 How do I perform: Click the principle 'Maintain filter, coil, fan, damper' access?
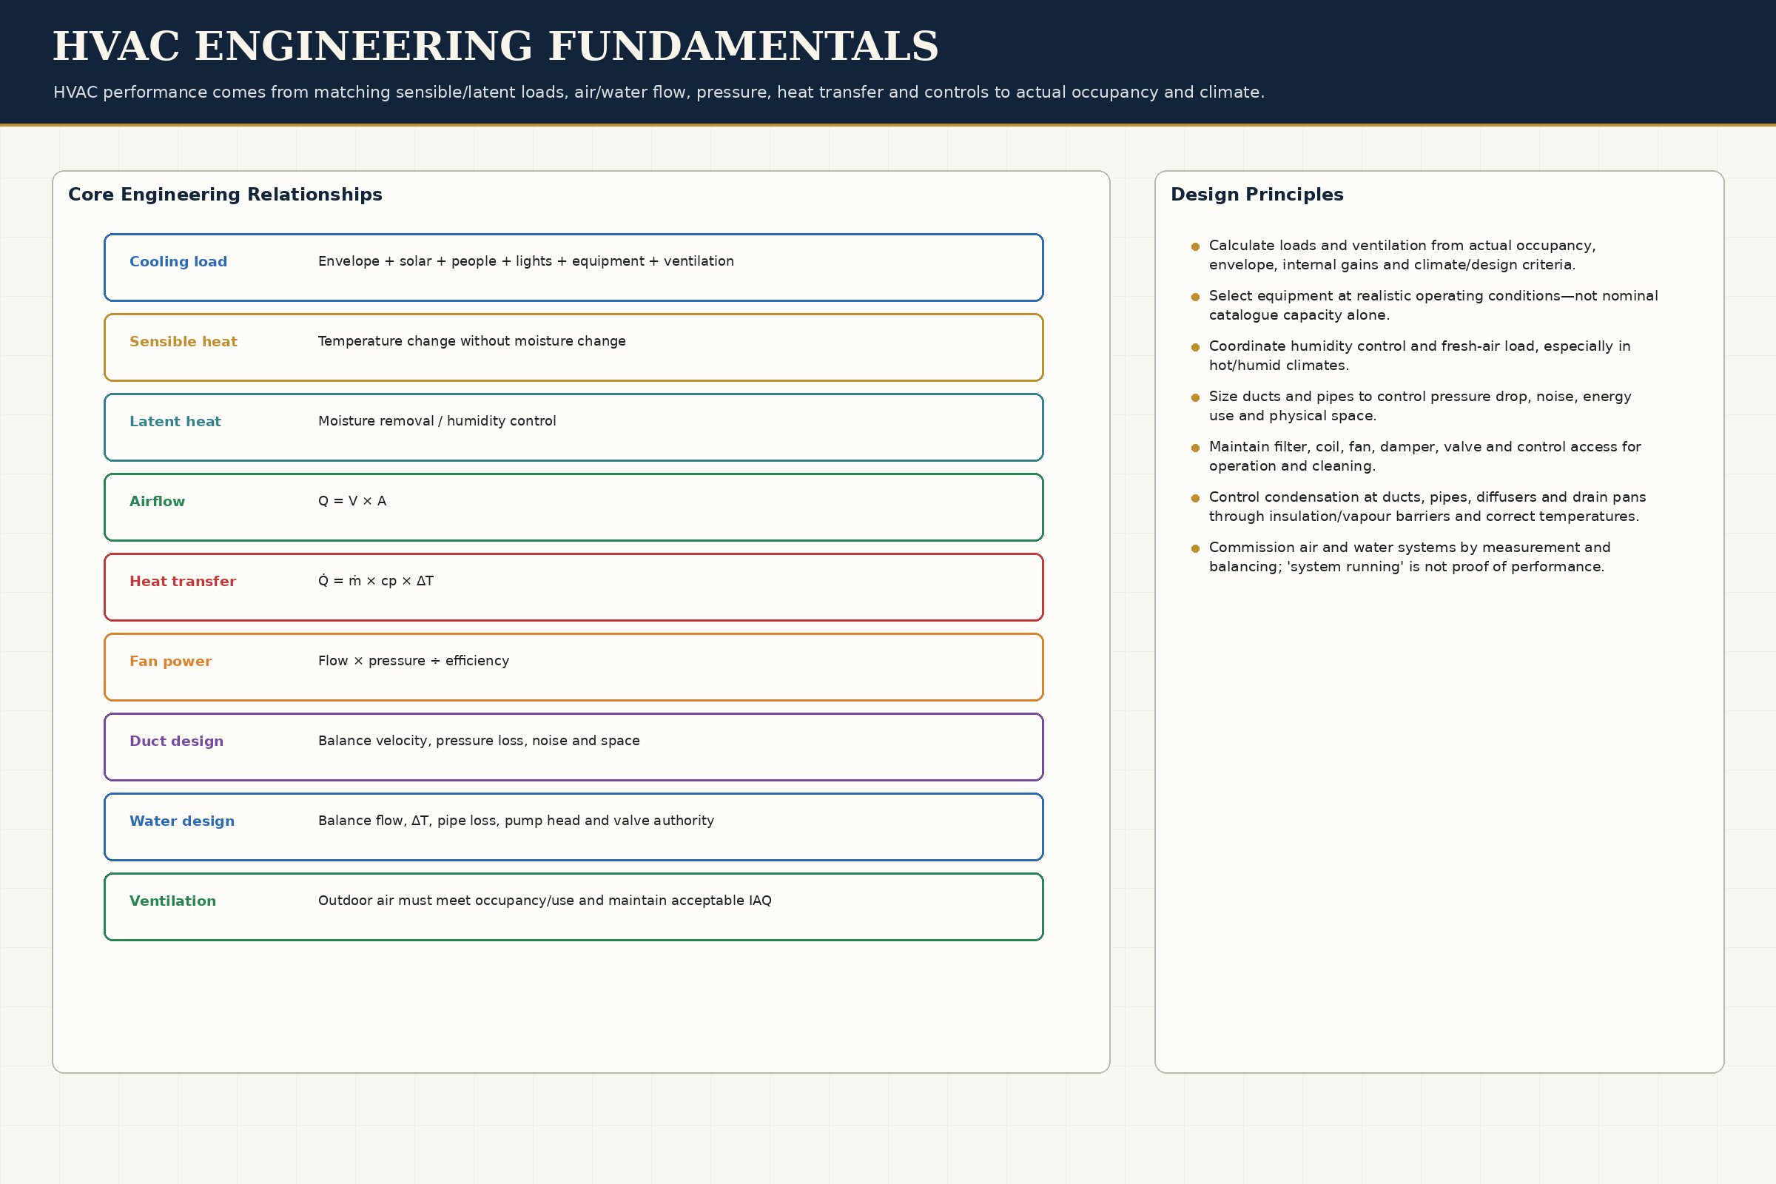coord(1425,457)
